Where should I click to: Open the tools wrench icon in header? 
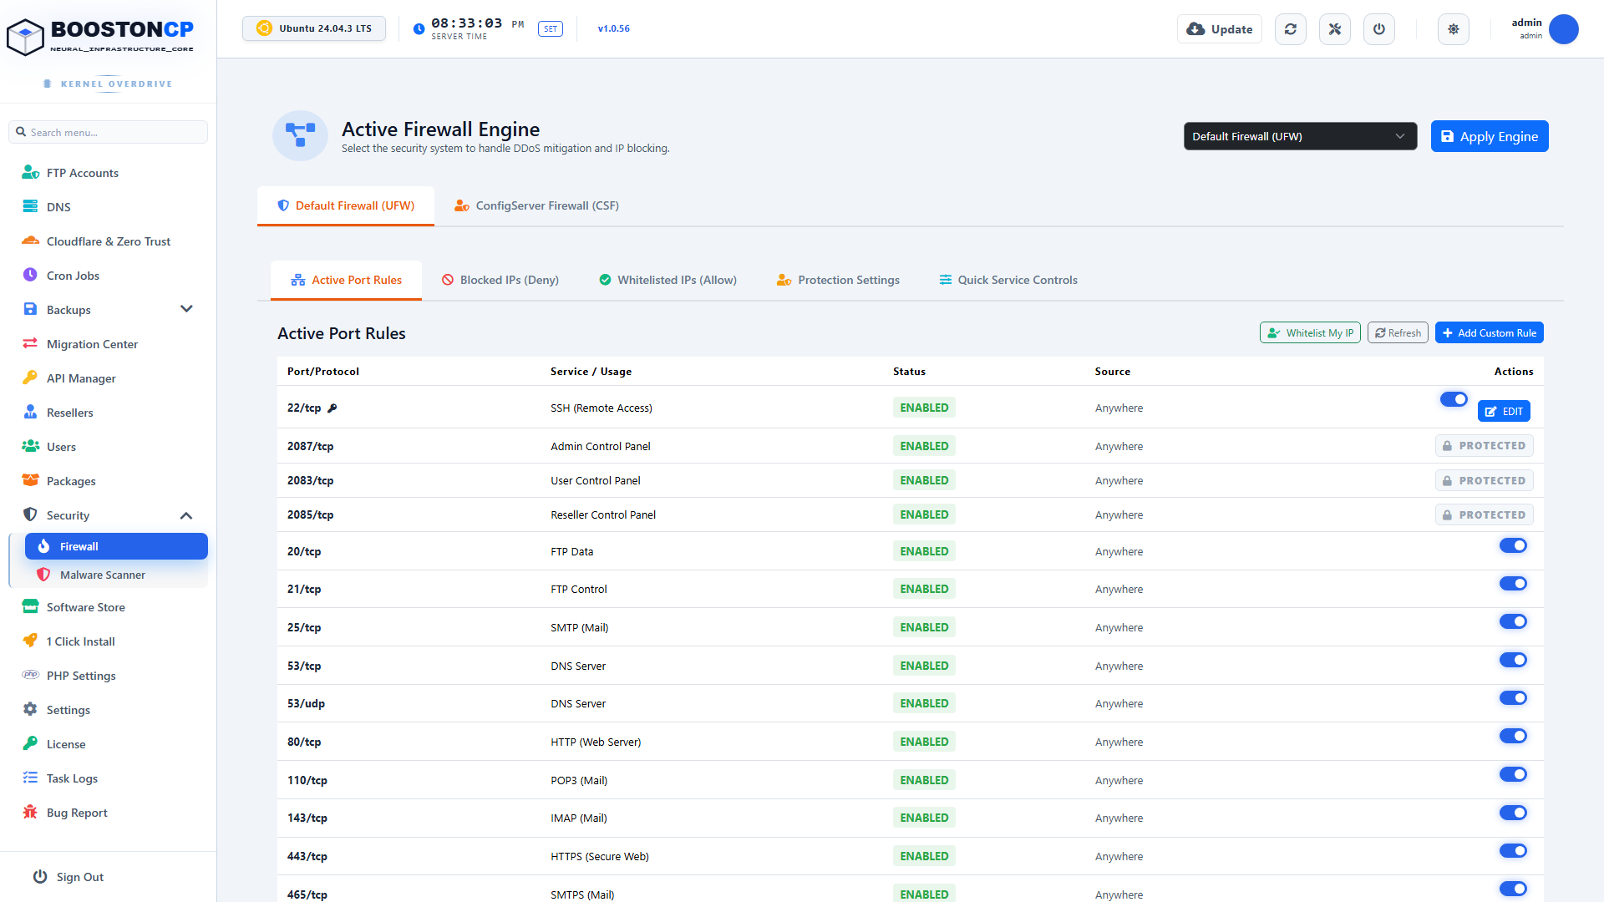1335,29
